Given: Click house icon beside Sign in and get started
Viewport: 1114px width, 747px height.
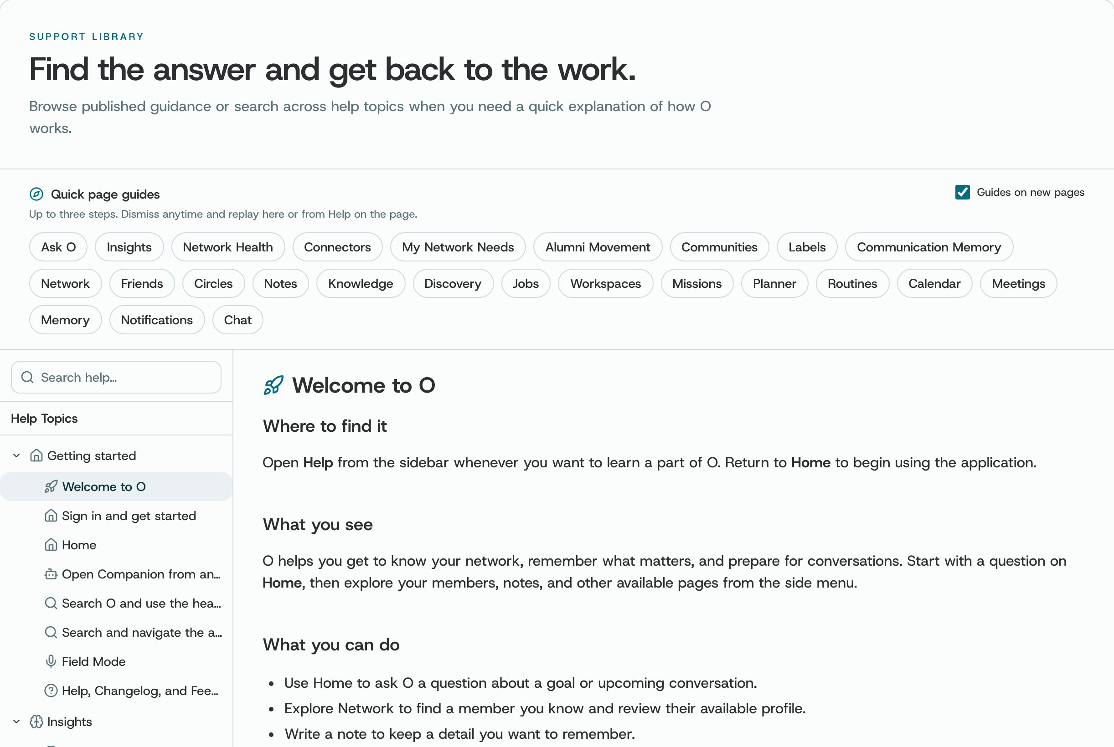Looking at the screenshot, I should (51, 516).
